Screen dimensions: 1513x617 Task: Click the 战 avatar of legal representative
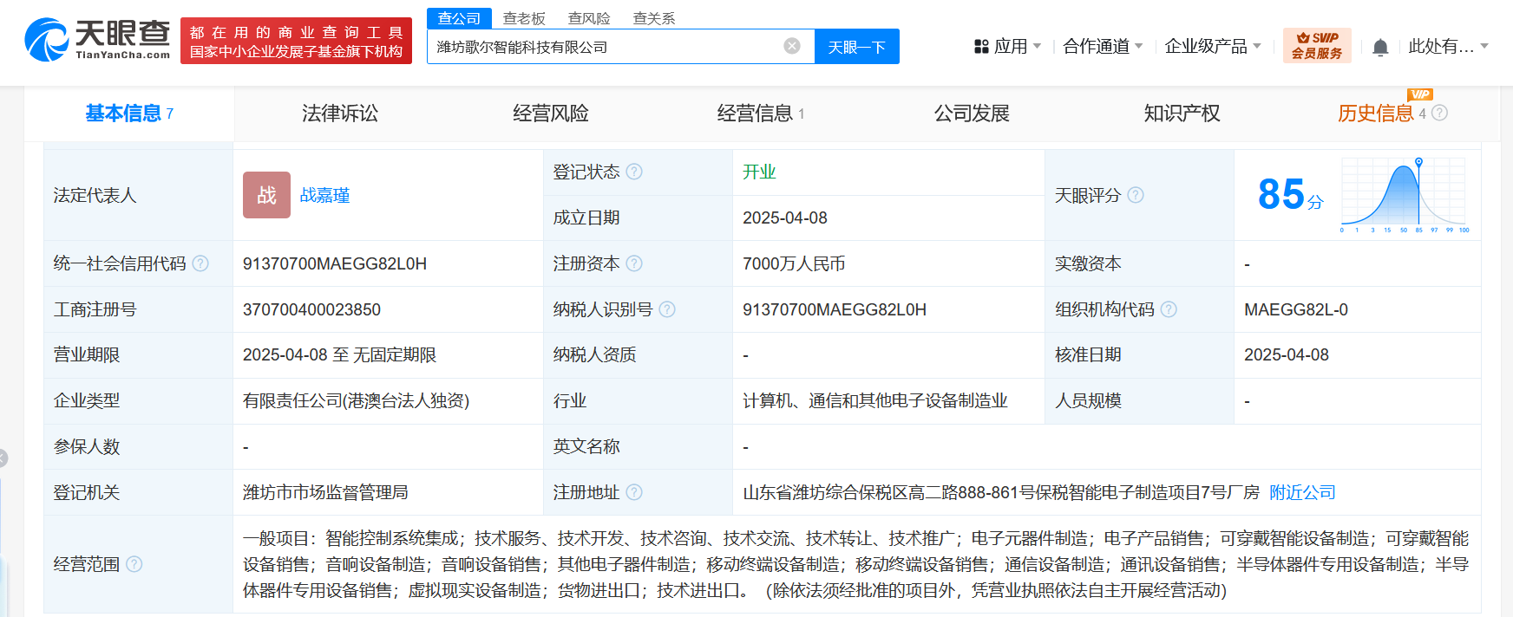coord(266,195)
